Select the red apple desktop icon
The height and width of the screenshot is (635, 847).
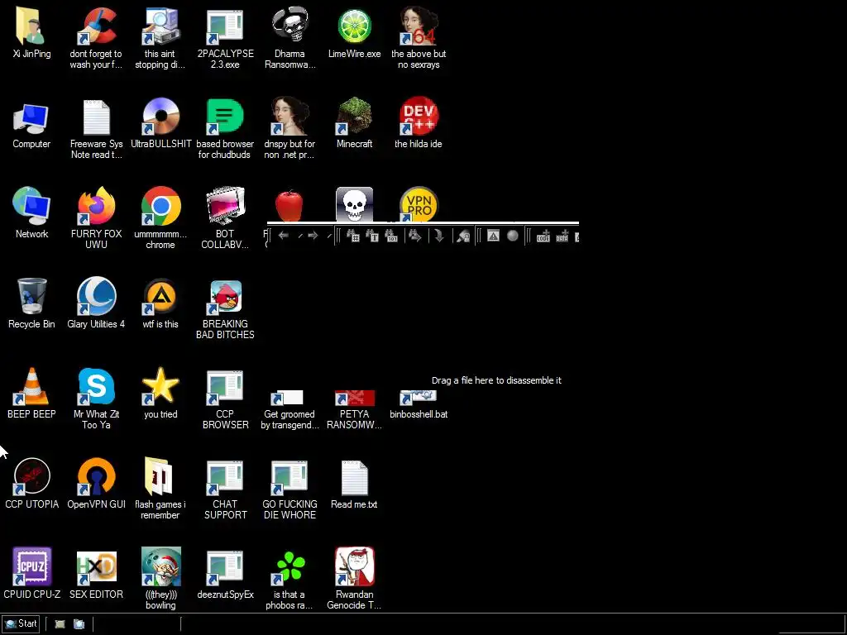coord(289,205)
